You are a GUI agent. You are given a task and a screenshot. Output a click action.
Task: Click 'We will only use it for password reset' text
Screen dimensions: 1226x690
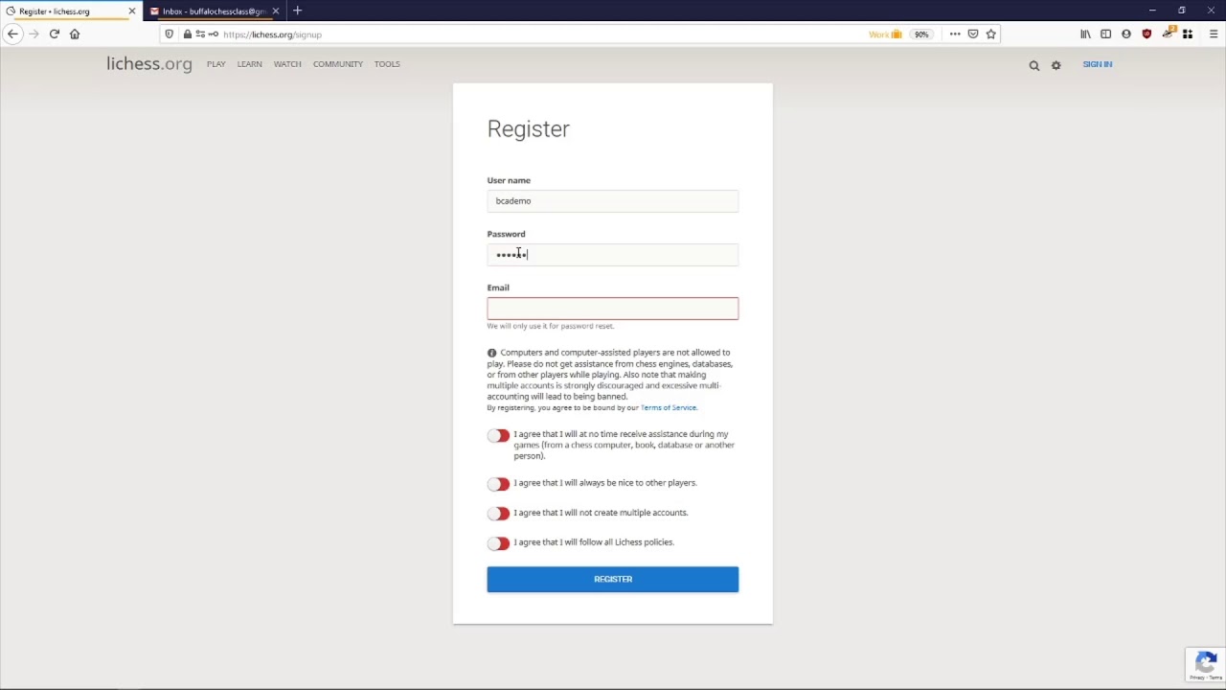551,326
